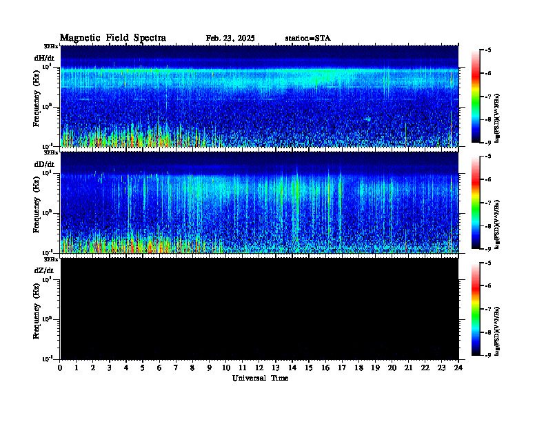Click "-5" tick on dH/dt color scale
Screen dimensions: 546x422
[x=488, y=50]
